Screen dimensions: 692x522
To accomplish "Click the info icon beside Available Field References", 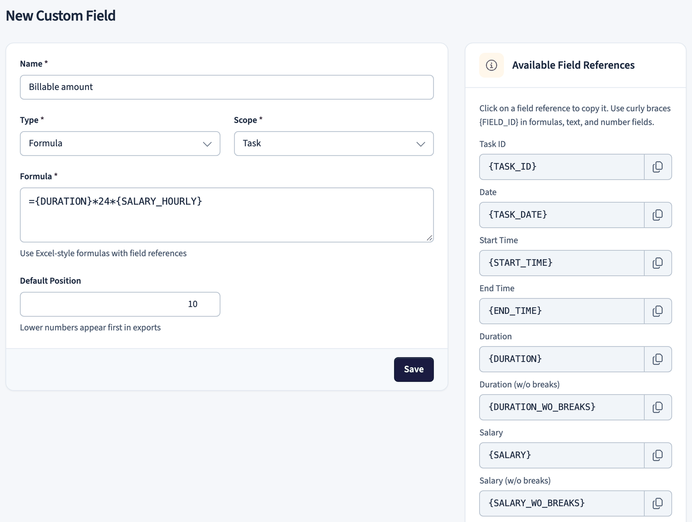I will pyautogui.click(x=491, y=65).
